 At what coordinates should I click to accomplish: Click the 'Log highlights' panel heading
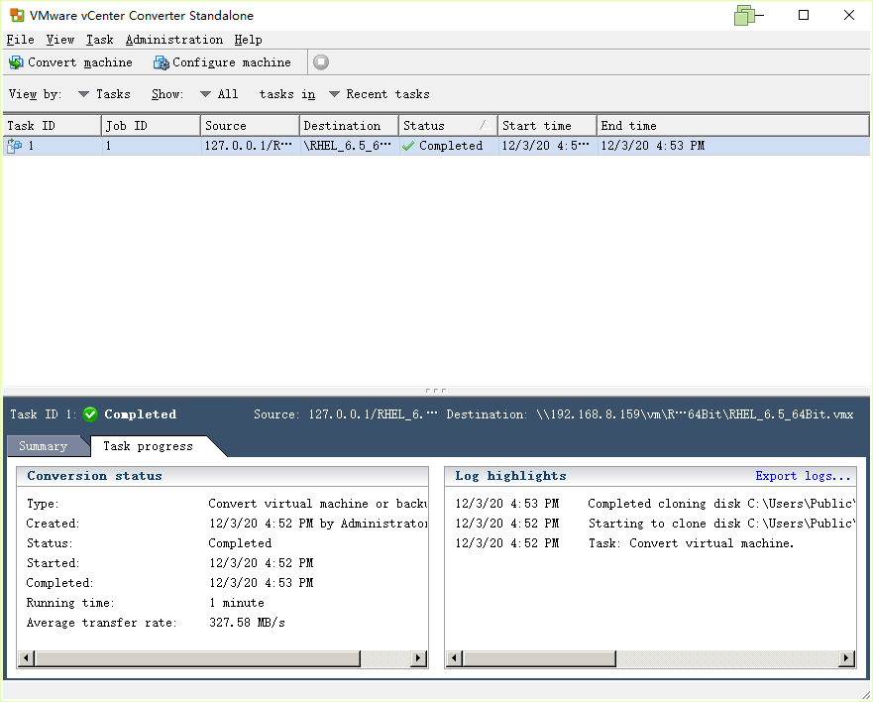(x=510, y=476)
